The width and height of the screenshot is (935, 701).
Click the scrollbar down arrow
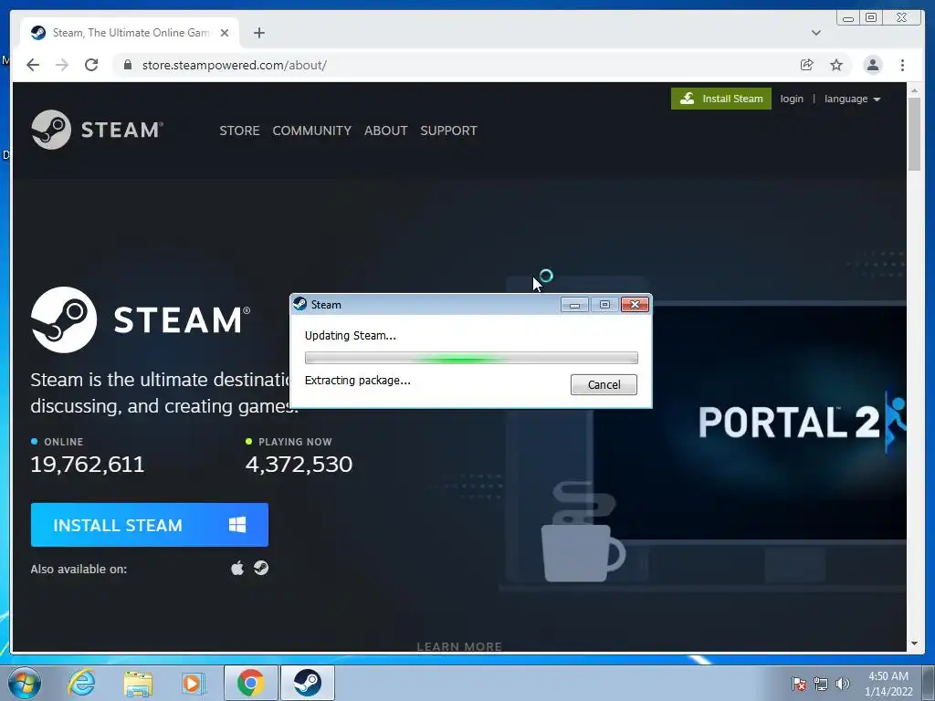(914, 643)
